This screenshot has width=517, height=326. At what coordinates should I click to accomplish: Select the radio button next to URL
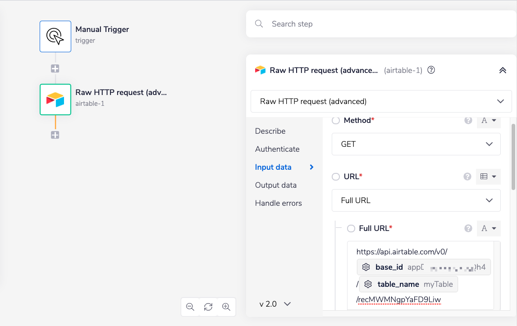[x=336, y=177]
